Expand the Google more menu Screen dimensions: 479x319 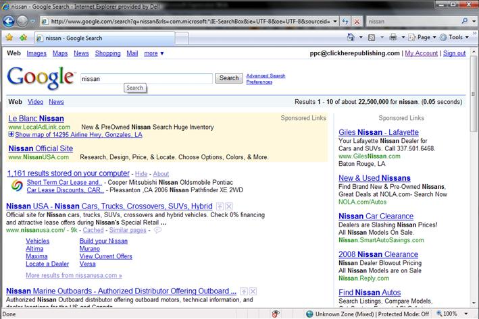coord(153,53)
